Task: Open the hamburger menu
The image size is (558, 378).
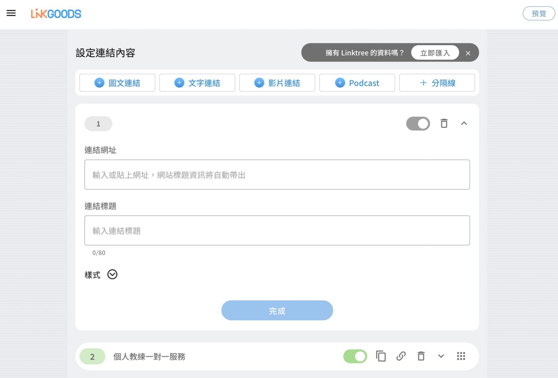Action: tap(11, 13)
